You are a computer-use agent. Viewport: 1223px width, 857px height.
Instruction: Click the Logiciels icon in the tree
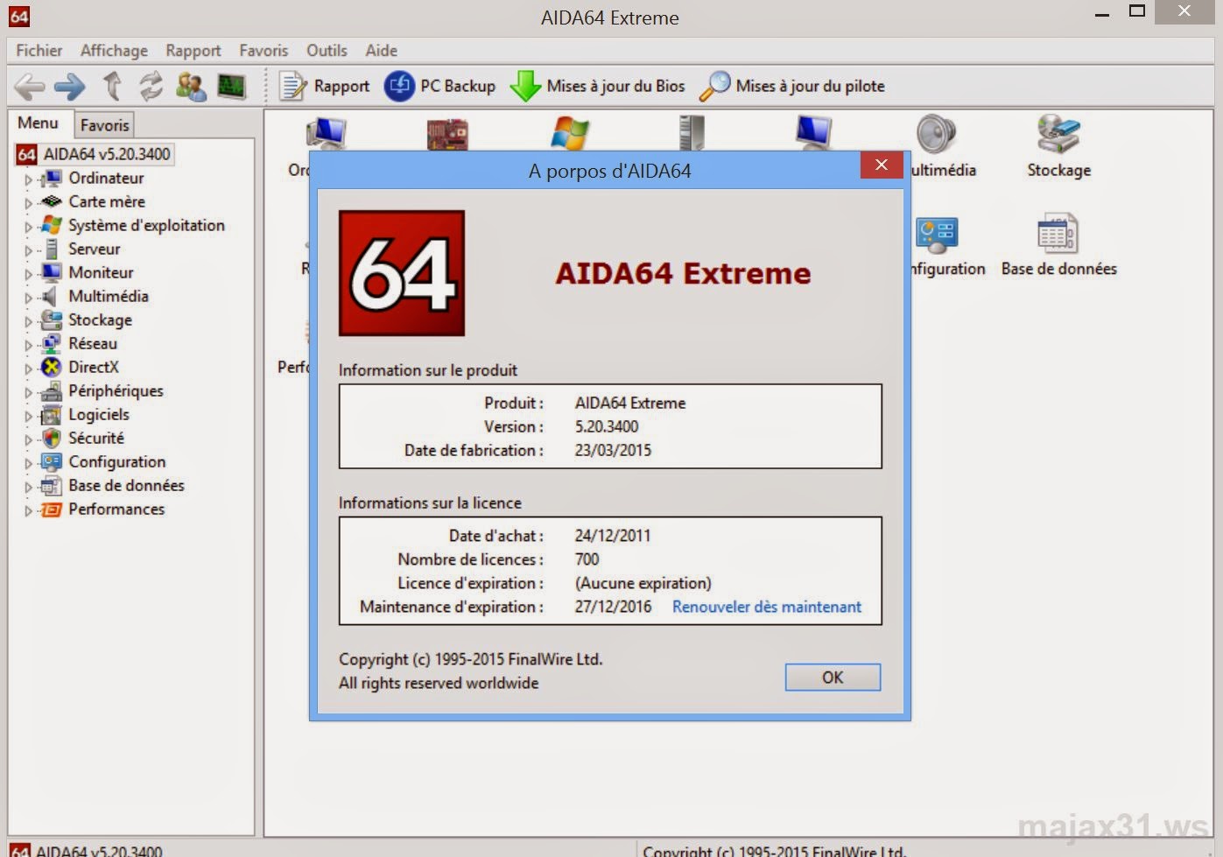point(52,414)
